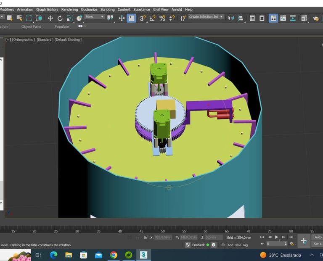Click the Angle Snap toggle icon
The height and width of the screenshot is (261, 323).
click(152, 18)
